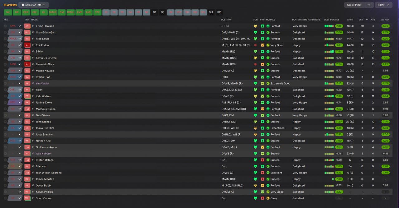Sort by the AV RAT column header
Screen dimensions: 399x208
tap(385, 20)
